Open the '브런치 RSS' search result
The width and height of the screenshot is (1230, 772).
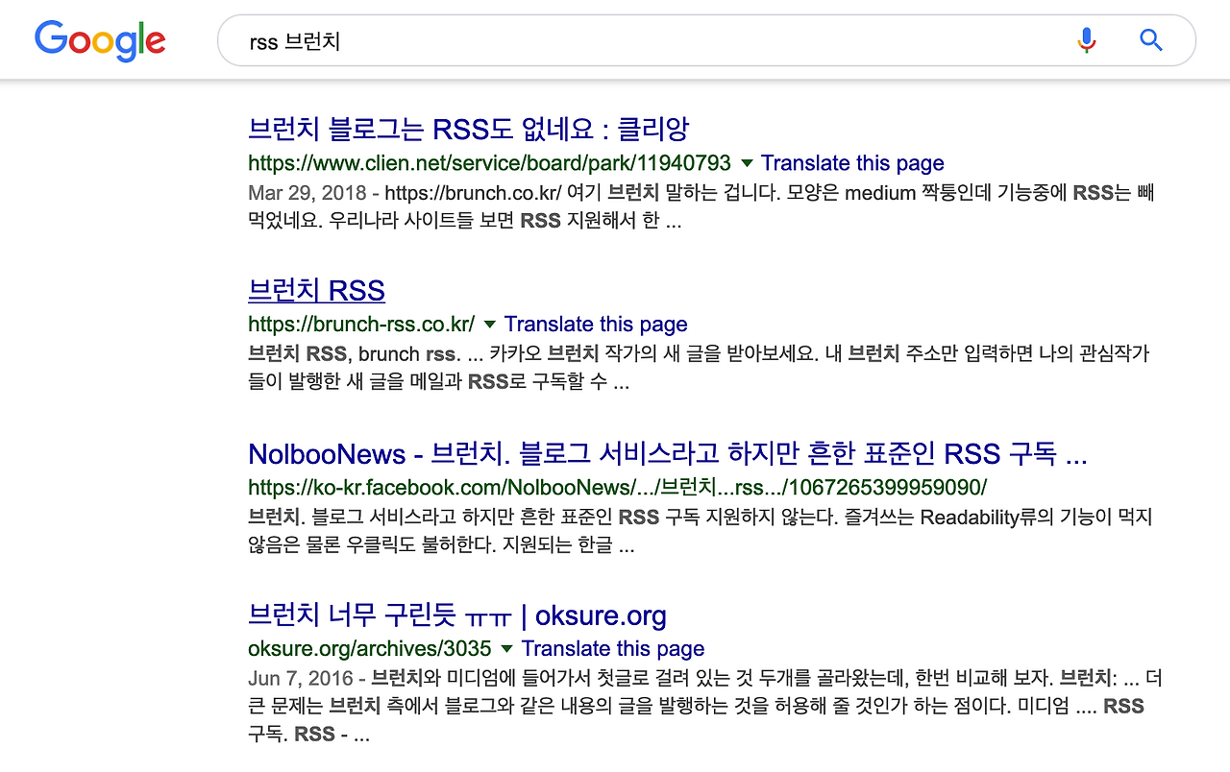pos(316,290)
